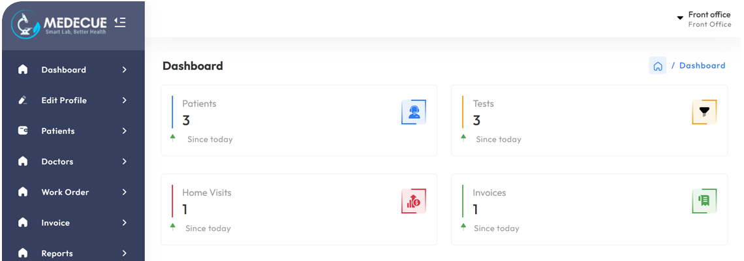
Task: Click the Tests card funnel icon
Action: pyautogui.click(x=704, y=112)
